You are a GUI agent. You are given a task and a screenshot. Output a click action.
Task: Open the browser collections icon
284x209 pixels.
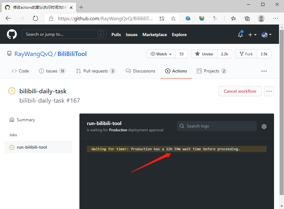pyautogui.click(x=247, y=18)
